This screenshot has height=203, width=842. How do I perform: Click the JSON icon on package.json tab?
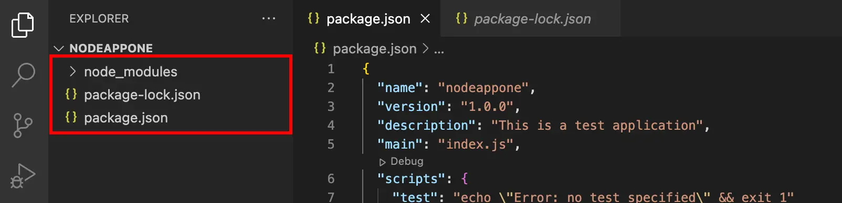click(313, 18)
